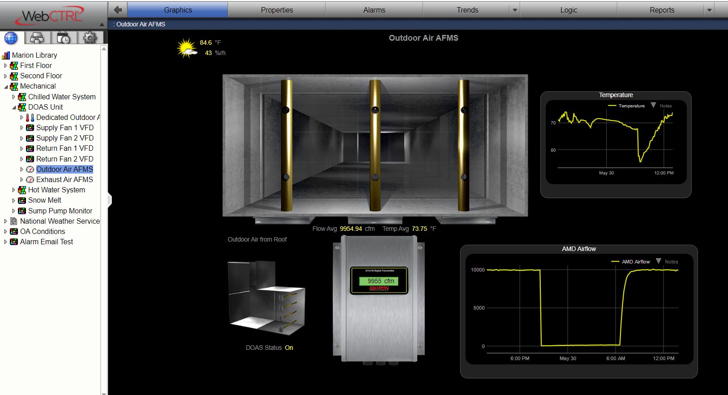This screenshot has height=395, width=728.
Task: Open the System Configuration gear tab
Action: coord(90,38)
